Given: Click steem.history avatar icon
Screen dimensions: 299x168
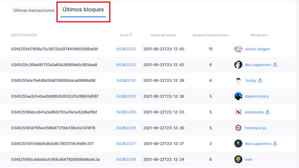Looking at the screenshot, I should (x=238, y=96).
